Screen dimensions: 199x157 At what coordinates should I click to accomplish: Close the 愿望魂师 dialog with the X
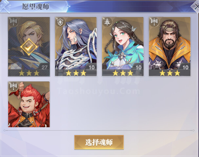(196, 6)
